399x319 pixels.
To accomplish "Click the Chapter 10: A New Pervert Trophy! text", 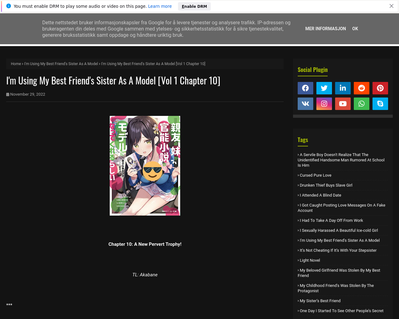I will pos(145,244).
